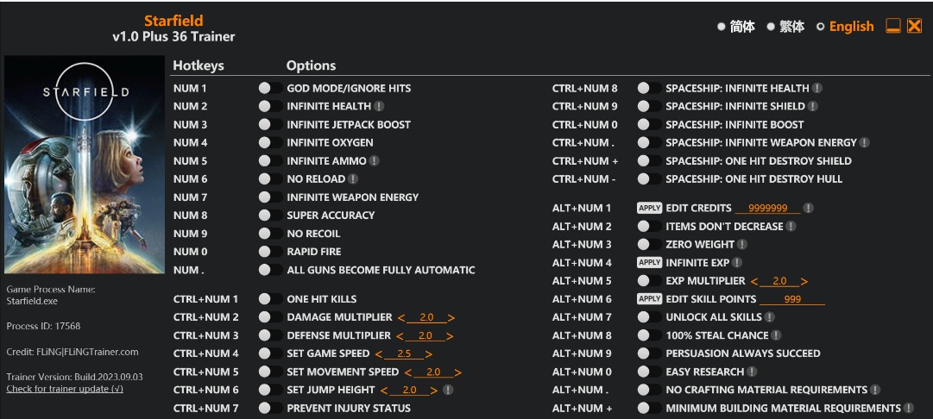Click the Starfield cover art image
Screen dimensions: 933x419
coord(85,165)
